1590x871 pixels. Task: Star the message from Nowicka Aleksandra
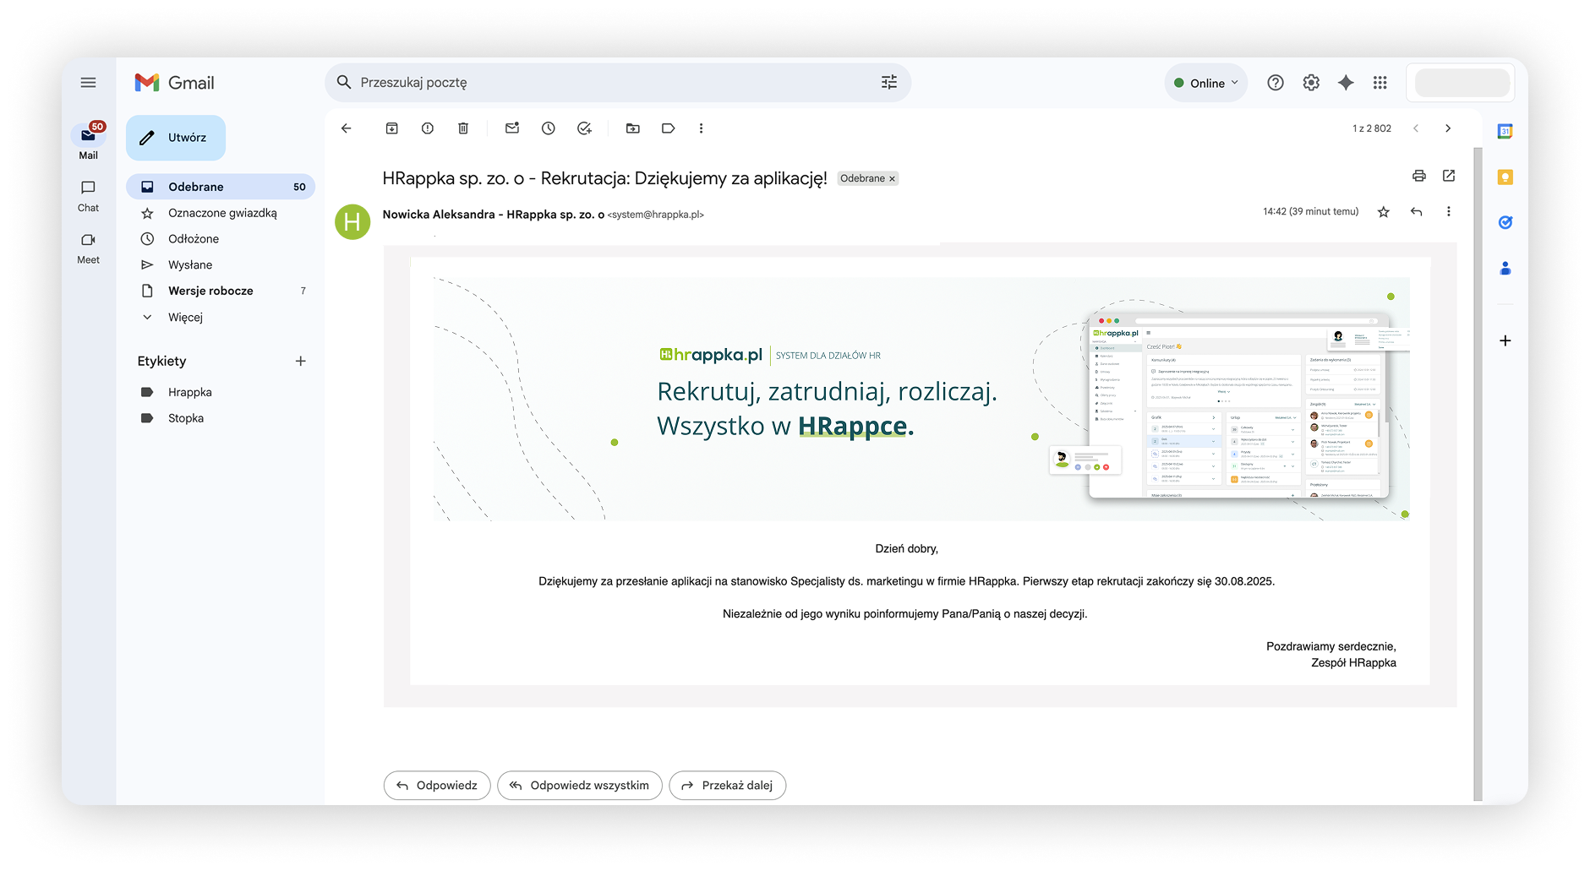[x=1384, y=212]
